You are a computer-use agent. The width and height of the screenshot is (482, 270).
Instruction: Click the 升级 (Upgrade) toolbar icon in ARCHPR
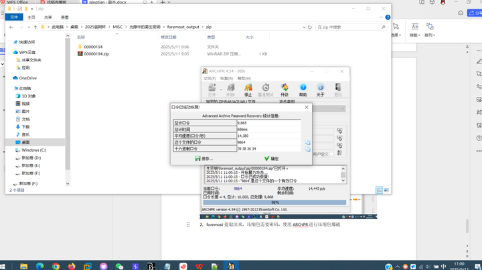pyautogui.click(x=285, y=90)
